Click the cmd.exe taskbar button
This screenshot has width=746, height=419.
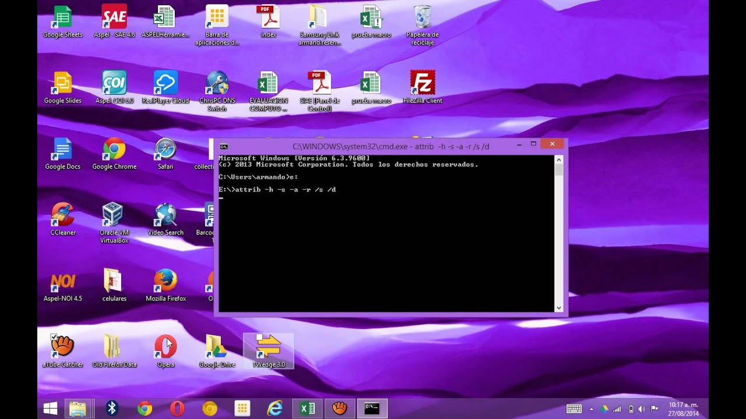pos(372,409)
